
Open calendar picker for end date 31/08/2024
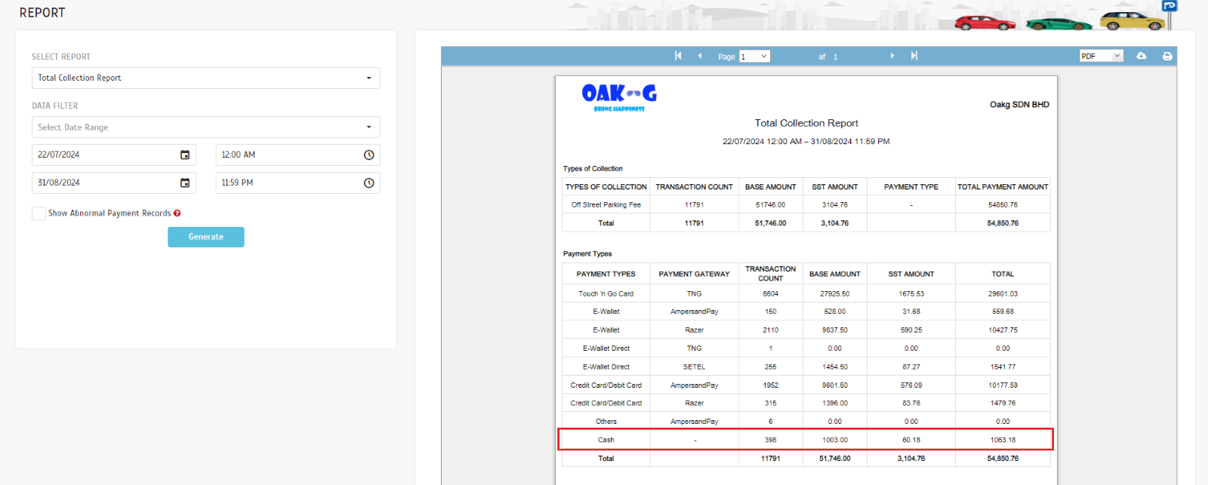tap(185, 183)
